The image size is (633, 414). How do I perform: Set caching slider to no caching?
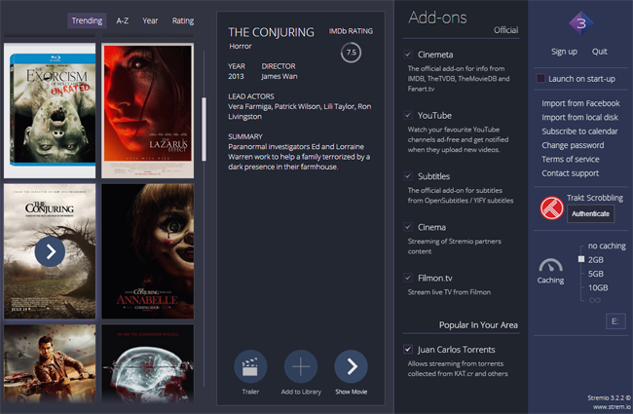coord(607,245)
